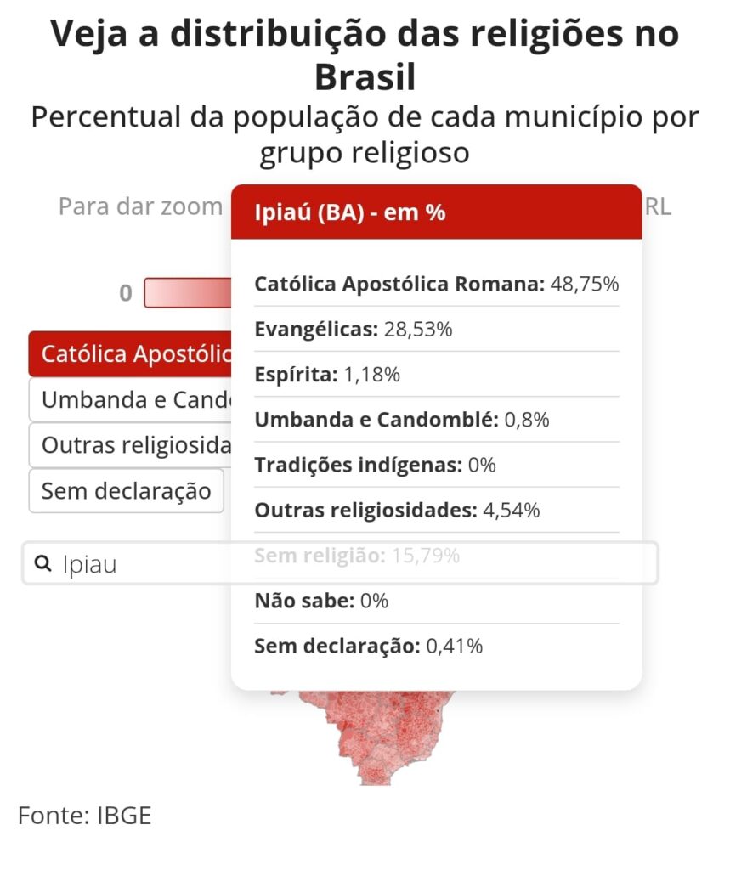Select the Católica Apostólica filter tab
The image size is (730, 870).
pyautogui.click(x=131, y=354)
